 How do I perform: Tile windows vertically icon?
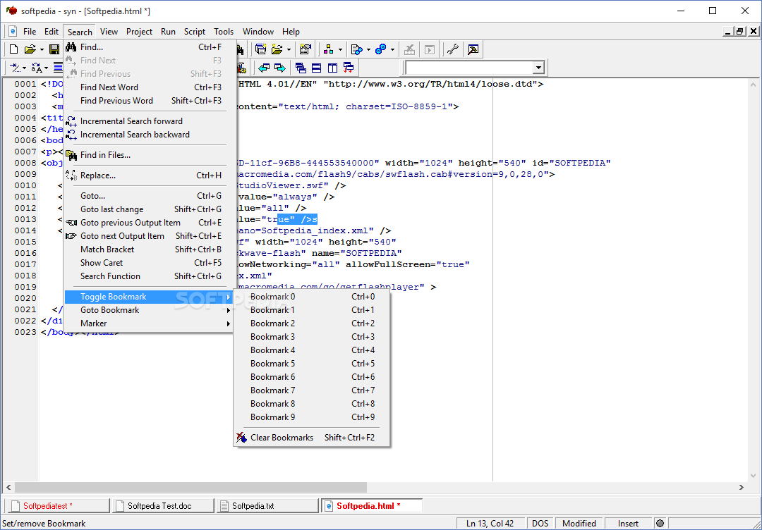point(332,68)
